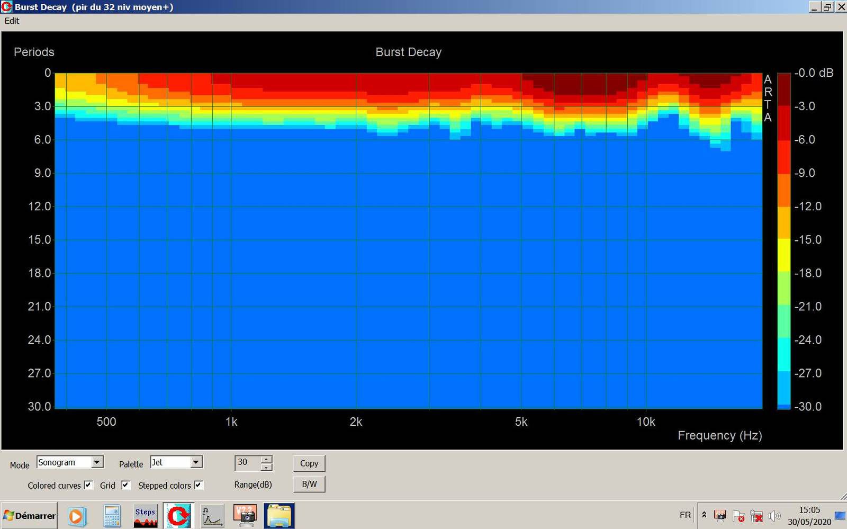Screen dimensions: 847x529
Task: Click the disconnected network tray icon
Action: (757, 515)
